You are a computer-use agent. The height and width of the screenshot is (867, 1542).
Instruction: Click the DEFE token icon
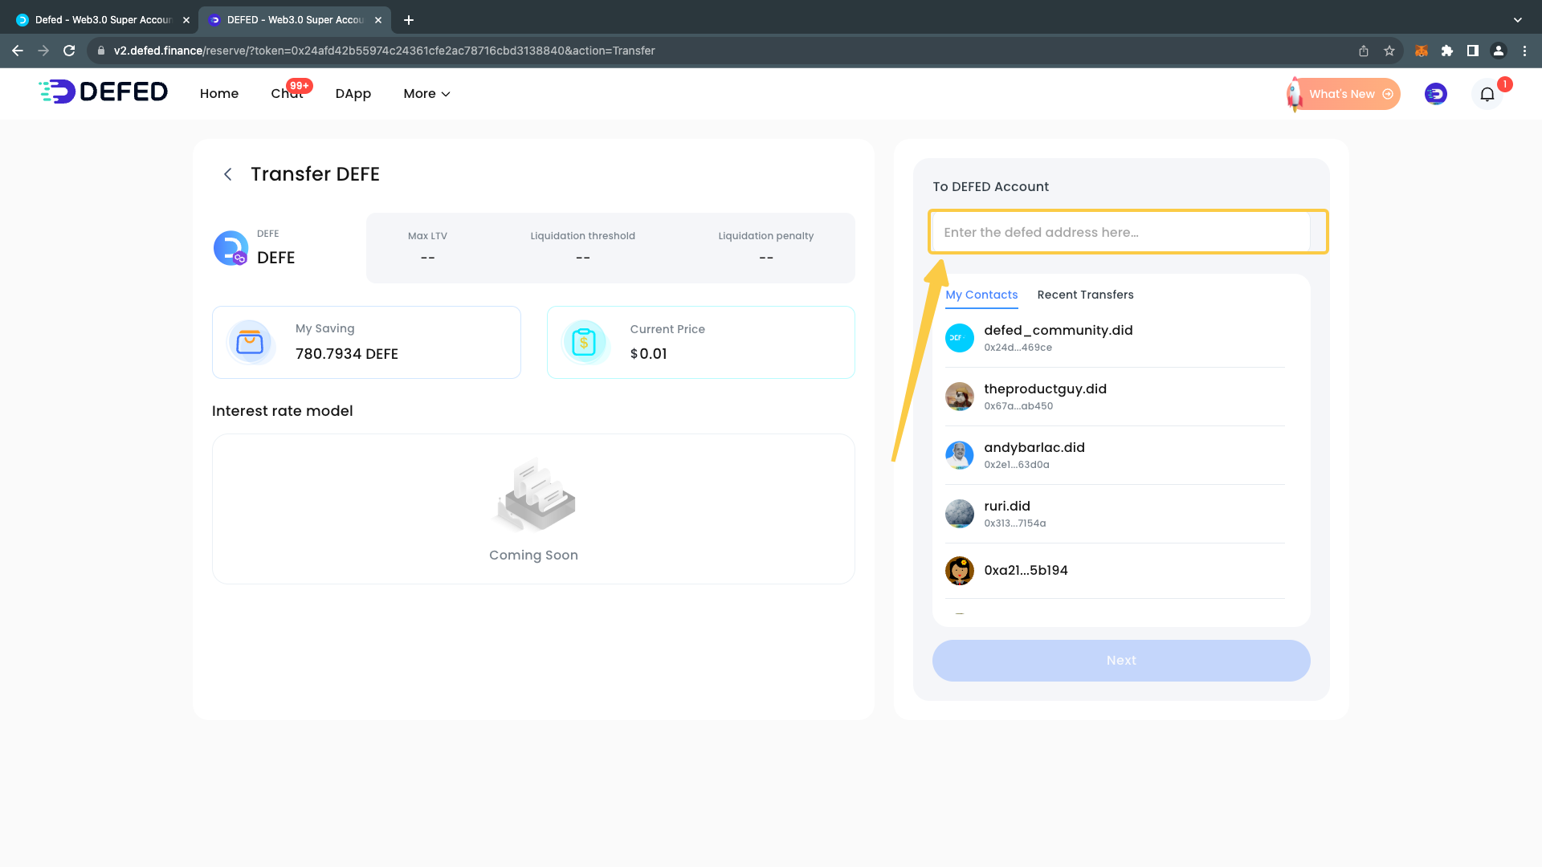pos(230,248)
